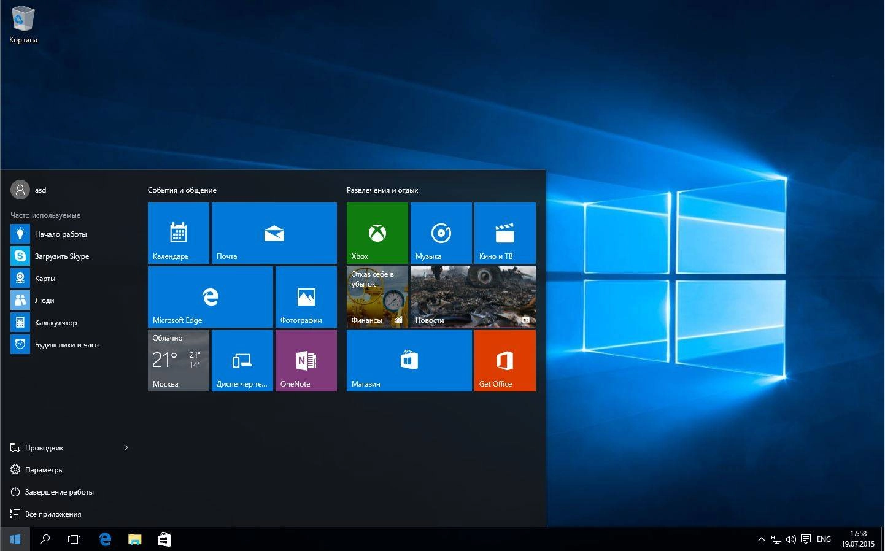Open the clock showing 17:58
This screenshot has height=551, width=885.
(x=858, y=539)
